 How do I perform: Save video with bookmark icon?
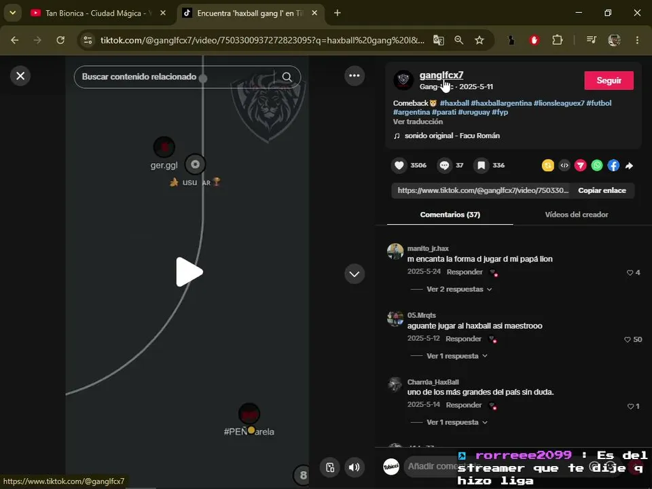(481, 166)
